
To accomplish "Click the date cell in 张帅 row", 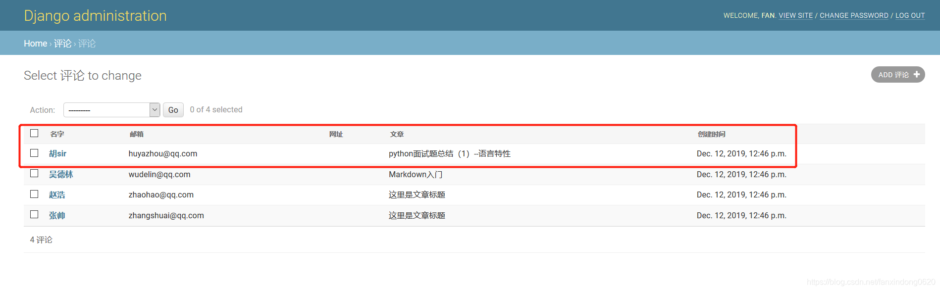I will [741, 215].
